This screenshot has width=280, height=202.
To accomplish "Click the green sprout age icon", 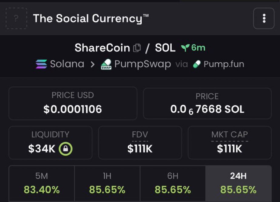I will (x=185, y=48).
